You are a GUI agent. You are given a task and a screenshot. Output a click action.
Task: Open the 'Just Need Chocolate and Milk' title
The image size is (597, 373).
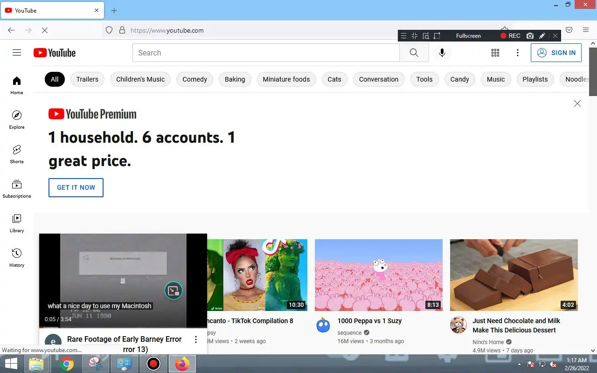[x=516, y=325]
